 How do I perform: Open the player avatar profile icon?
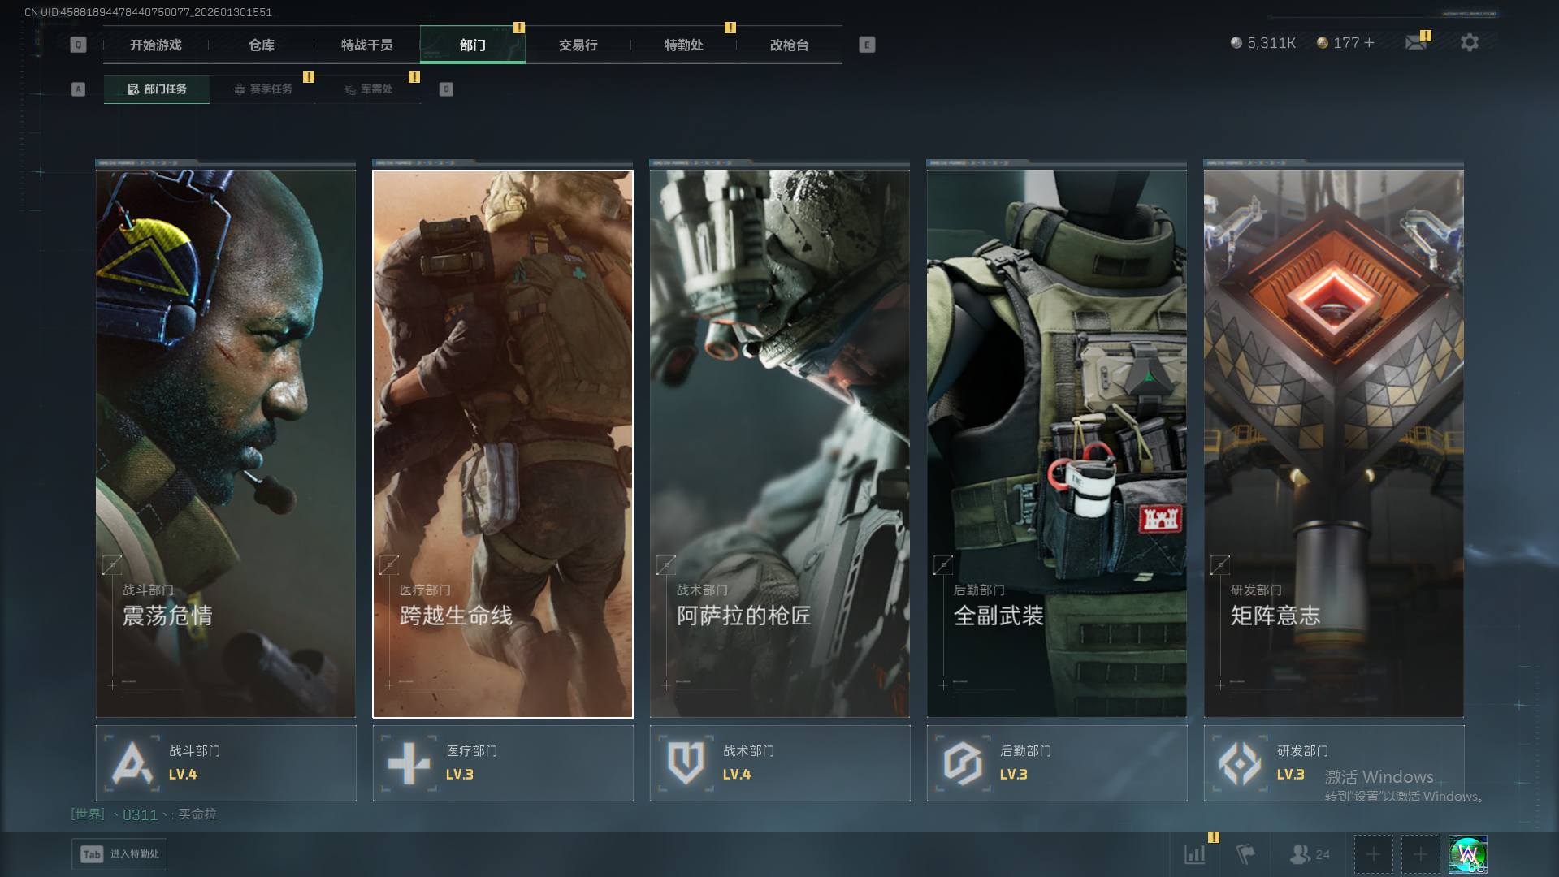(x=1468, y=854)
